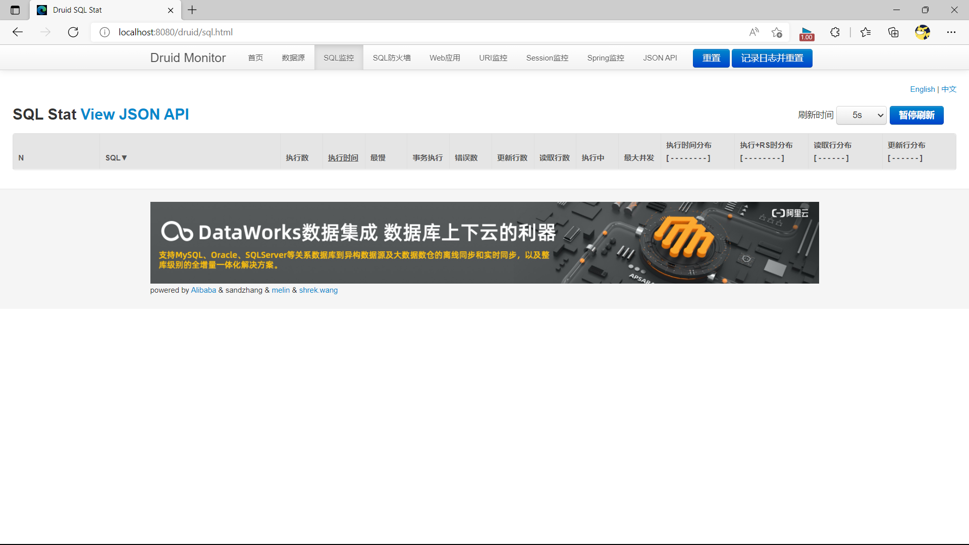The width and height of the screenshot is (969, 545).
Task: Open Spring监控 nav item
Action: point(606,58)
